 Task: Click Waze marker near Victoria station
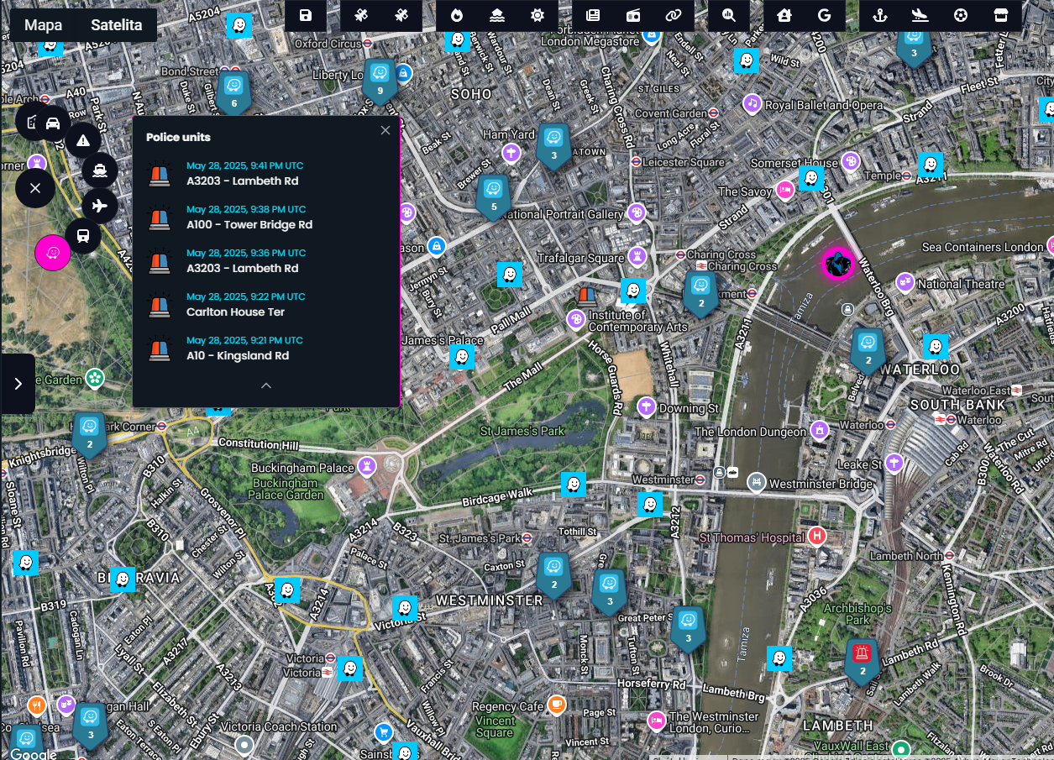tap(350, 669)
